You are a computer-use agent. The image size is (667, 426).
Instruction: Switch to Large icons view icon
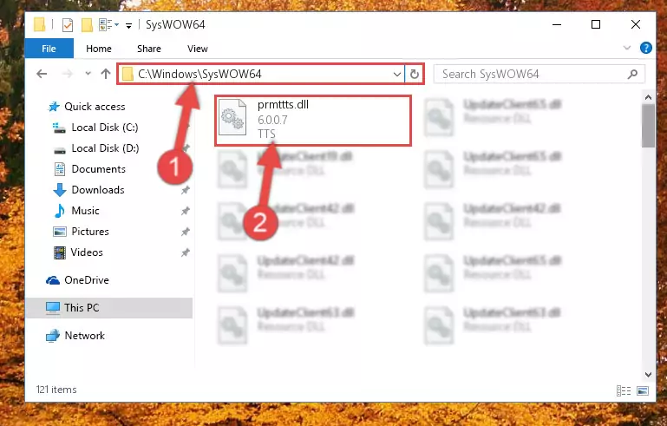pyautogui.click(x=643, y=390)
